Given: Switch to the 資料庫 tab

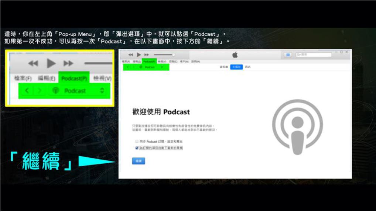Looking at the screenshot, I should pyautogui.click(x=224, y=67).
